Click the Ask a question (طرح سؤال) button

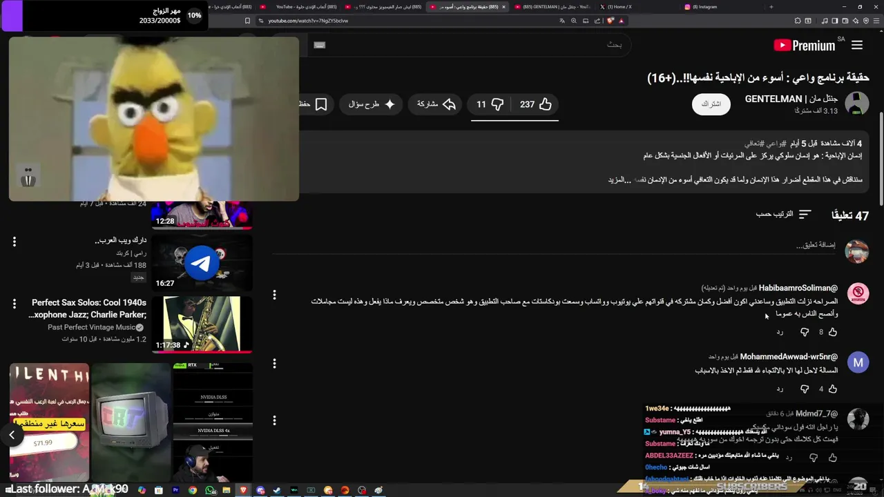point(372,104)
